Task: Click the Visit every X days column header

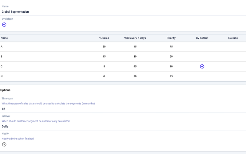Action: pos(135,38)
